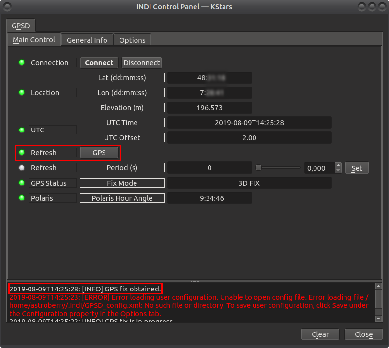
Task: Clear the log with Clear button
Action: [320, 334]
